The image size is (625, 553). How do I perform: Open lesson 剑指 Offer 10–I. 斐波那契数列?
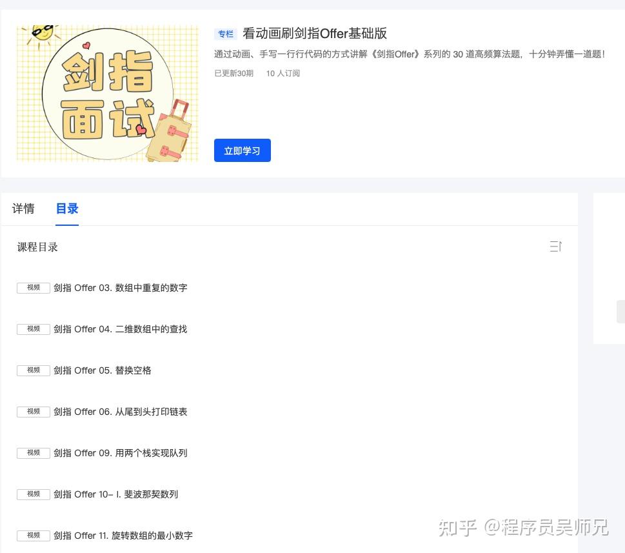tap(115, 494)
